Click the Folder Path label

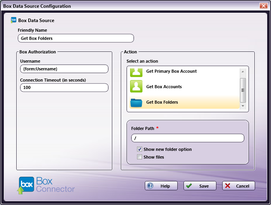pyautogui.click(x=142, y=128)
